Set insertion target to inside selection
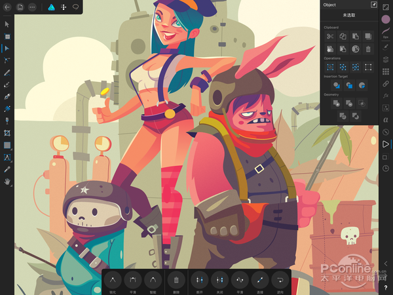 pos(362,85)
